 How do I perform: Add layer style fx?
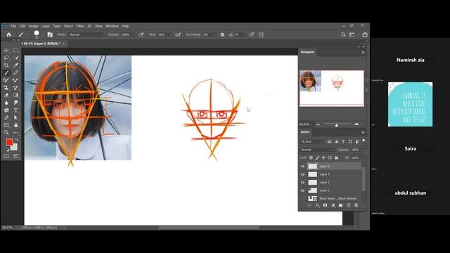click(317, 205)
